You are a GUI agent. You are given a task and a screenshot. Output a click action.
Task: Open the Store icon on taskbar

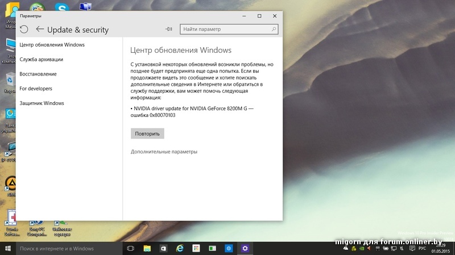coord(163,249)
